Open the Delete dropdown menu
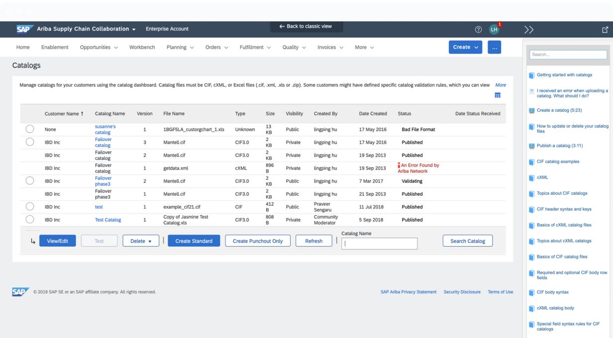613x338 pixels. pos(141,241)
